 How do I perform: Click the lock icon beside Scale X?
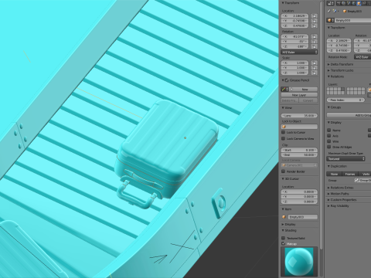coord(314,63)
